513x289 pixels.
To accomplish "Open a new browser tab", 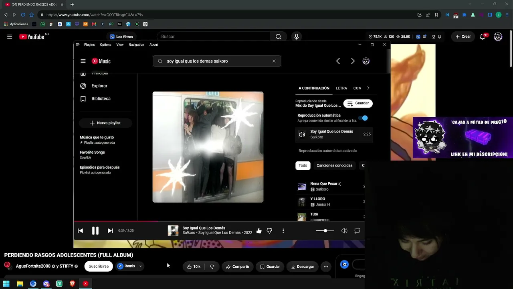I will (72, 4).
